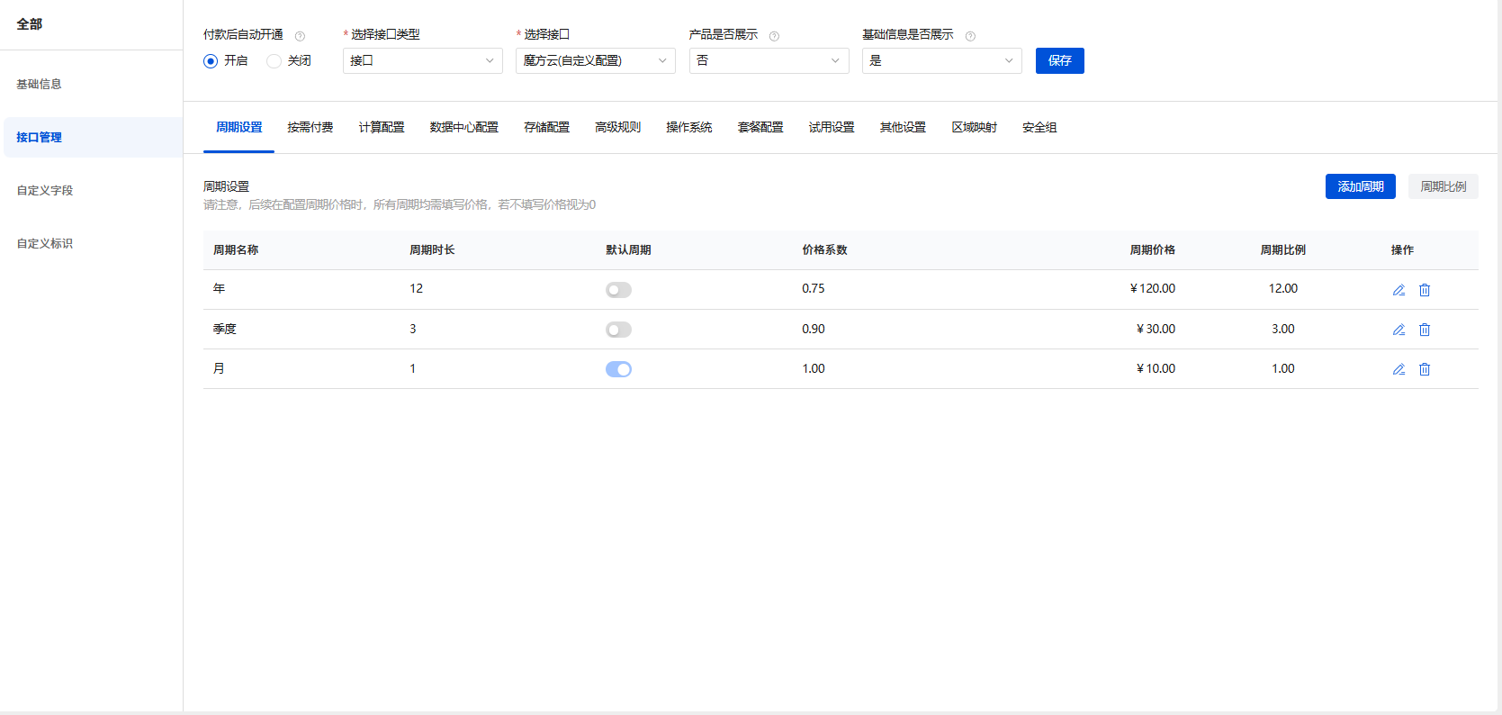View the 试用设置 tab
The width and height of the screenshot is (1502, 715).
click(832, 127)
